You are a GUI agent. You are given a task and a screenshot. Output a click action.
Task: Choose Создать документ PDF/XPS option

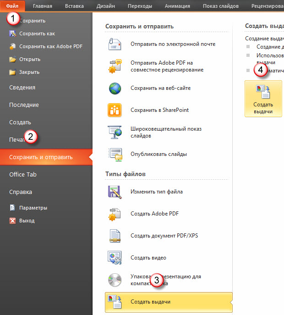[x=164, y=235]
